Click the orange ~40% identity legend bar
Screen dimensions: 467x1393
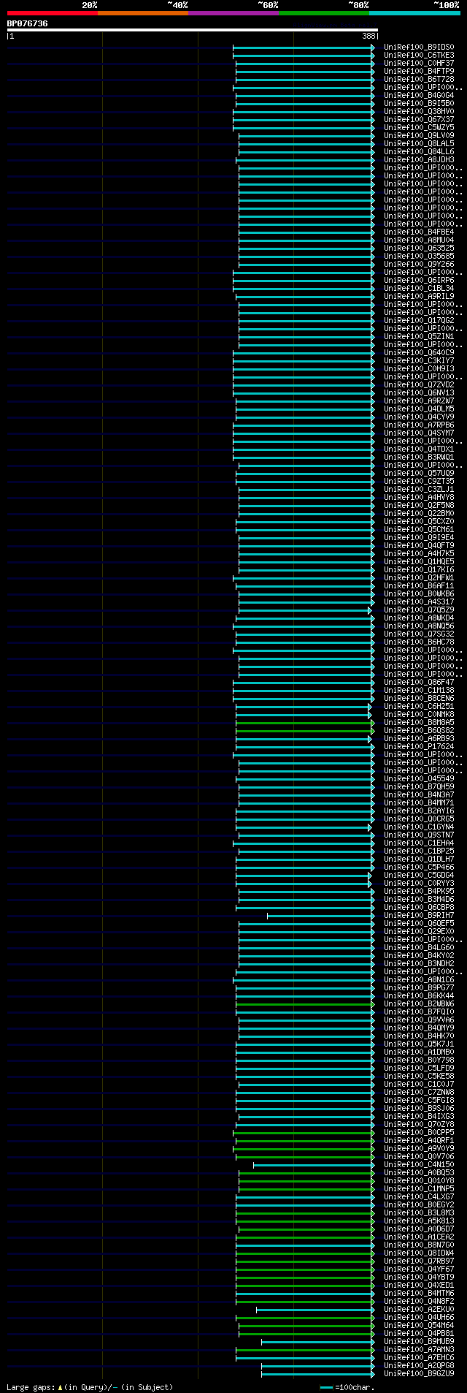(x=143, y=12)
